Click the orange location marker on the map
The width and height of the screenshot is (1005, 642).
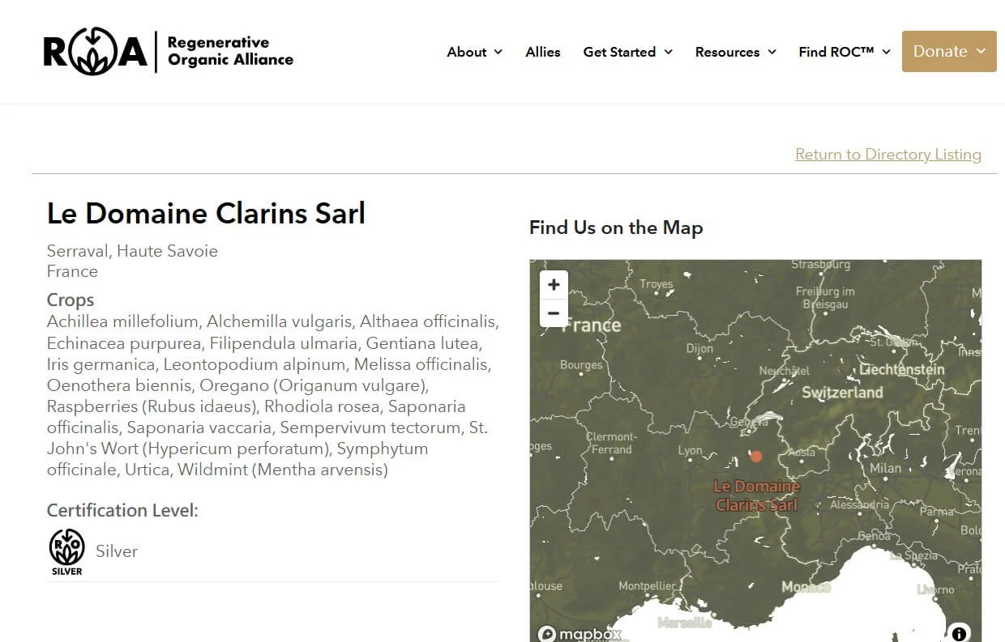tap(756, 457)
